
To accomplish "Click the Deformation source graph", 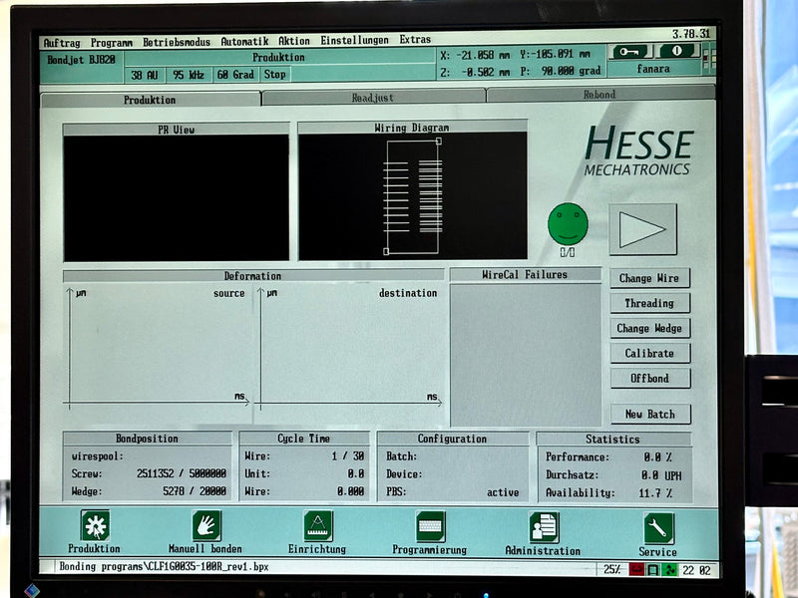I will click(159, 347).
